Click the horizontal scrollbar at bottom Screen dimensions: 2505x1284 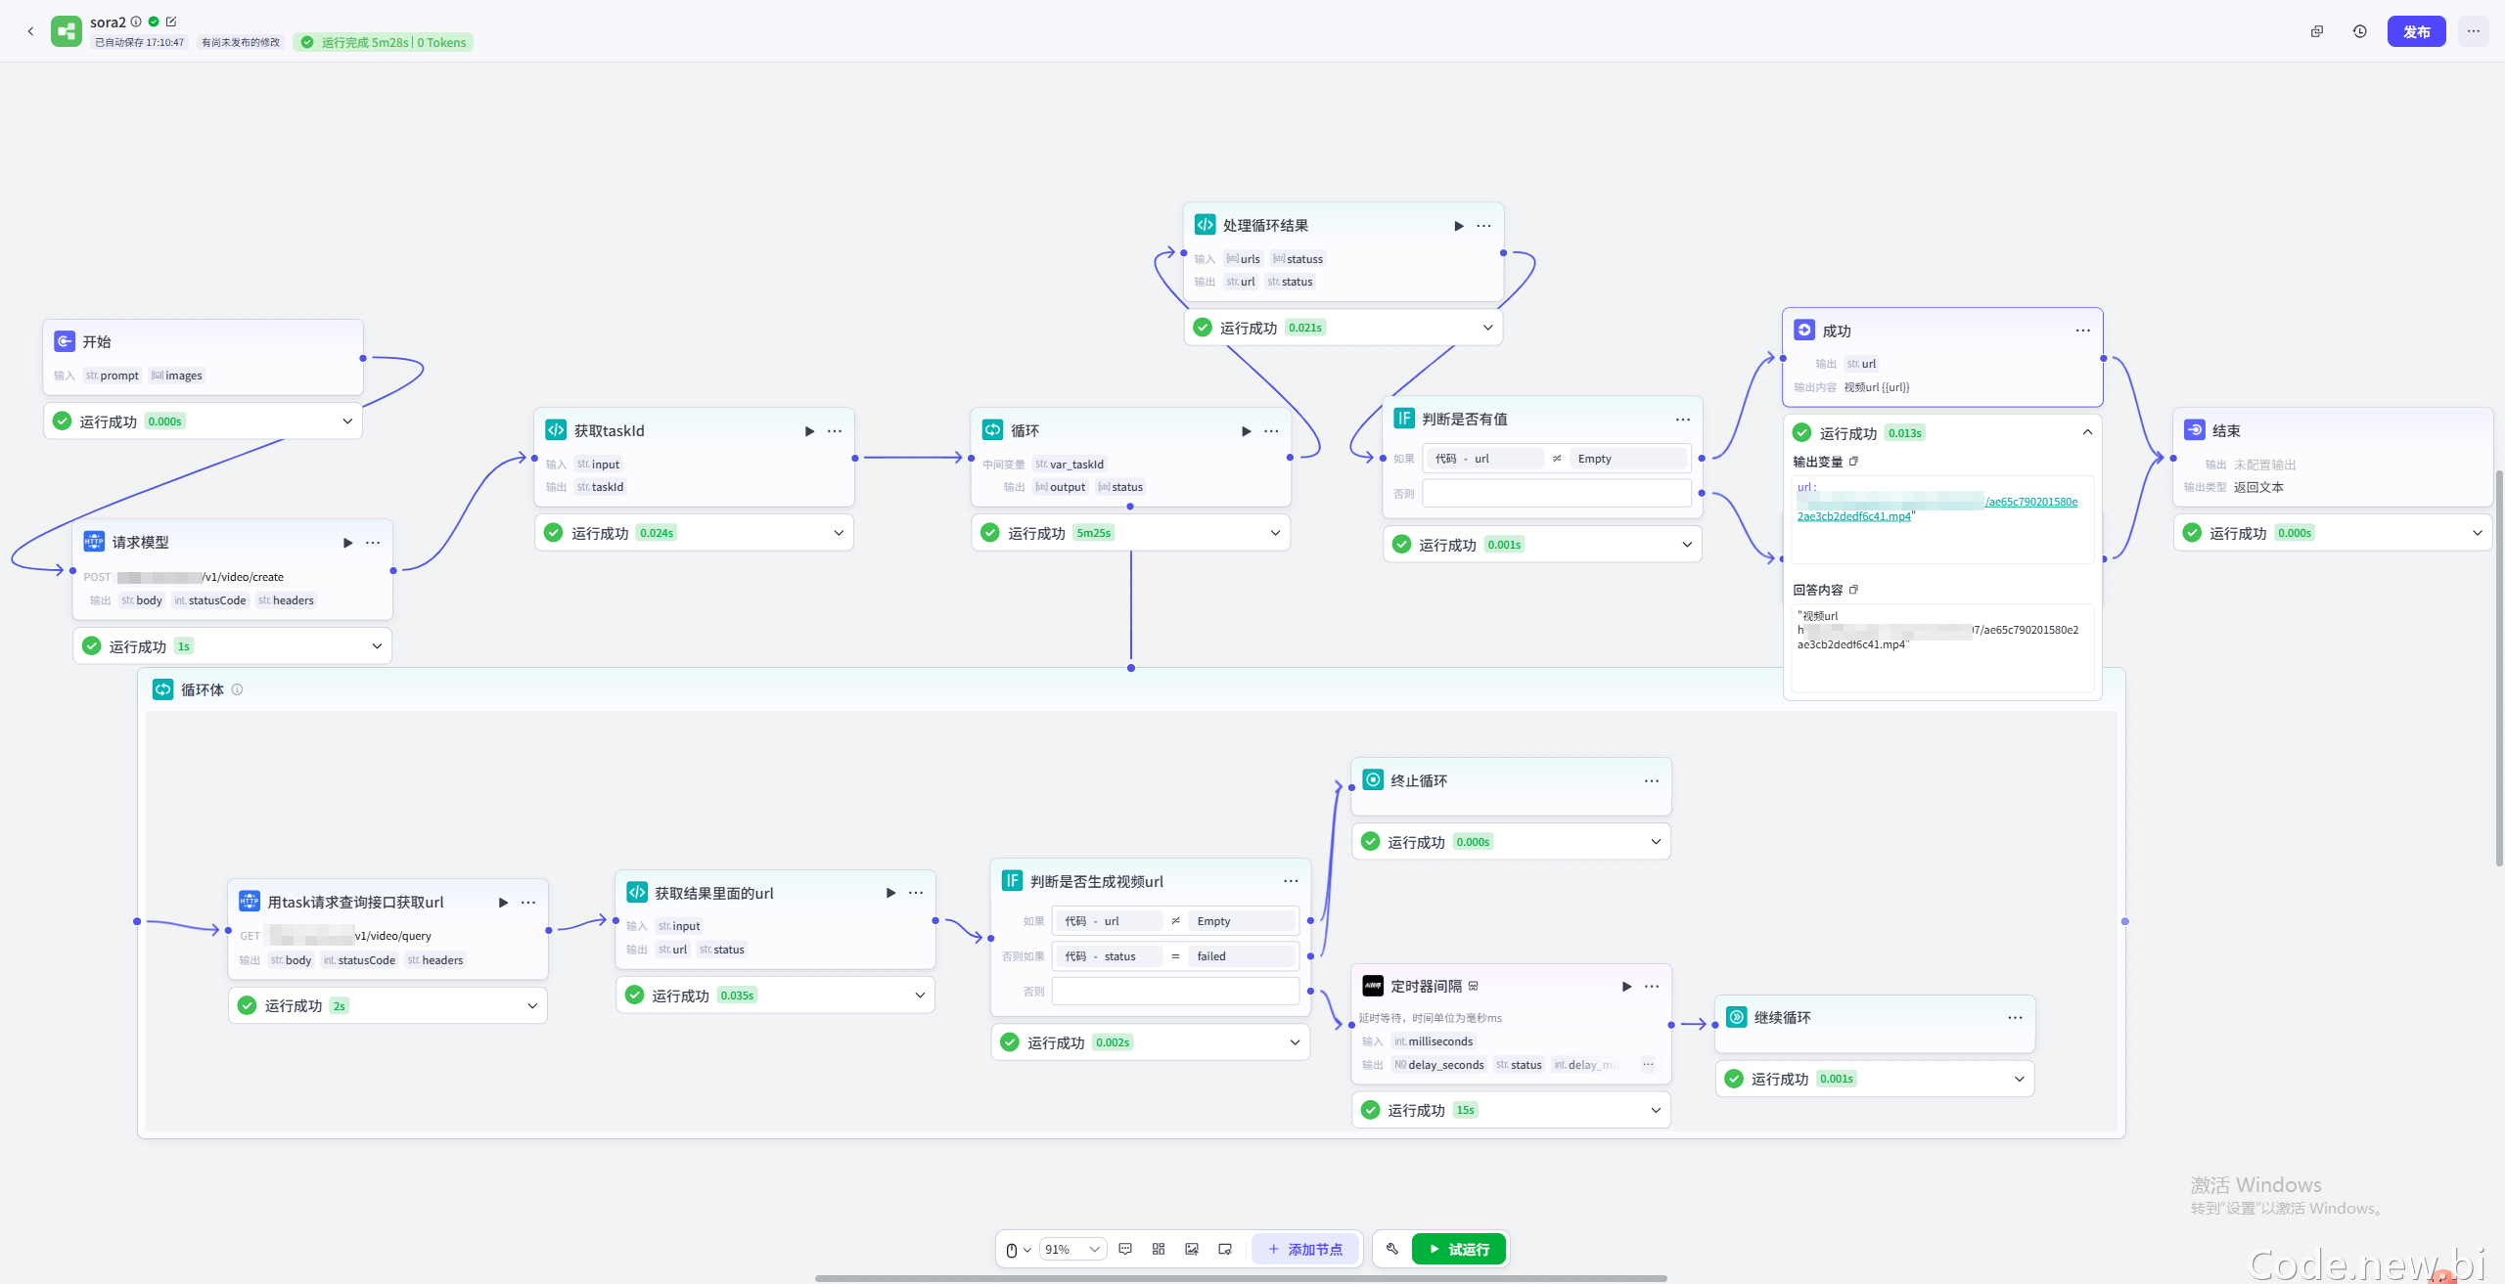1241,1278
